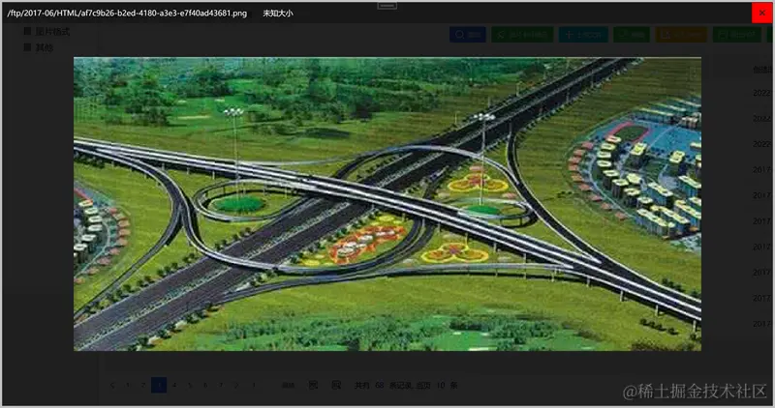Tick the 其他 checkbox in background panel
The image size is (775, 408).
coord(28,47)
